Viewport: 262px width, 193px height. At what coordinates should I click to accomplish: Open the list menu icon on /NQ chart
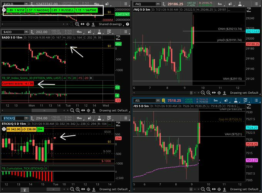[256, 4]
